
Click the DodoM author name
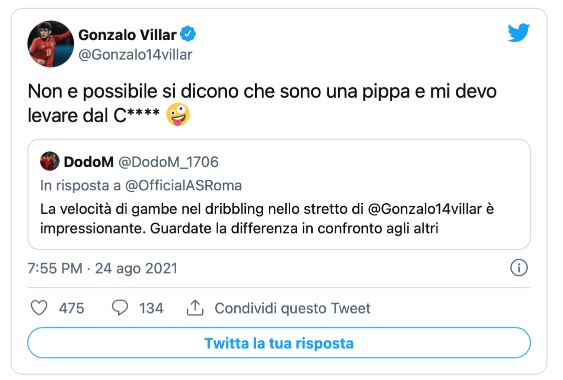pyautogui.click(x=88, y=162)
